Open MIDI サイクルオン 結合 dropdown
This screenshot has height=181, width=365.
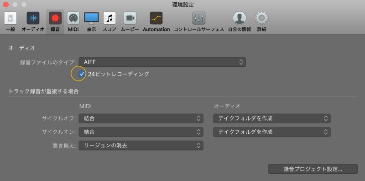(x=141, y=132)
